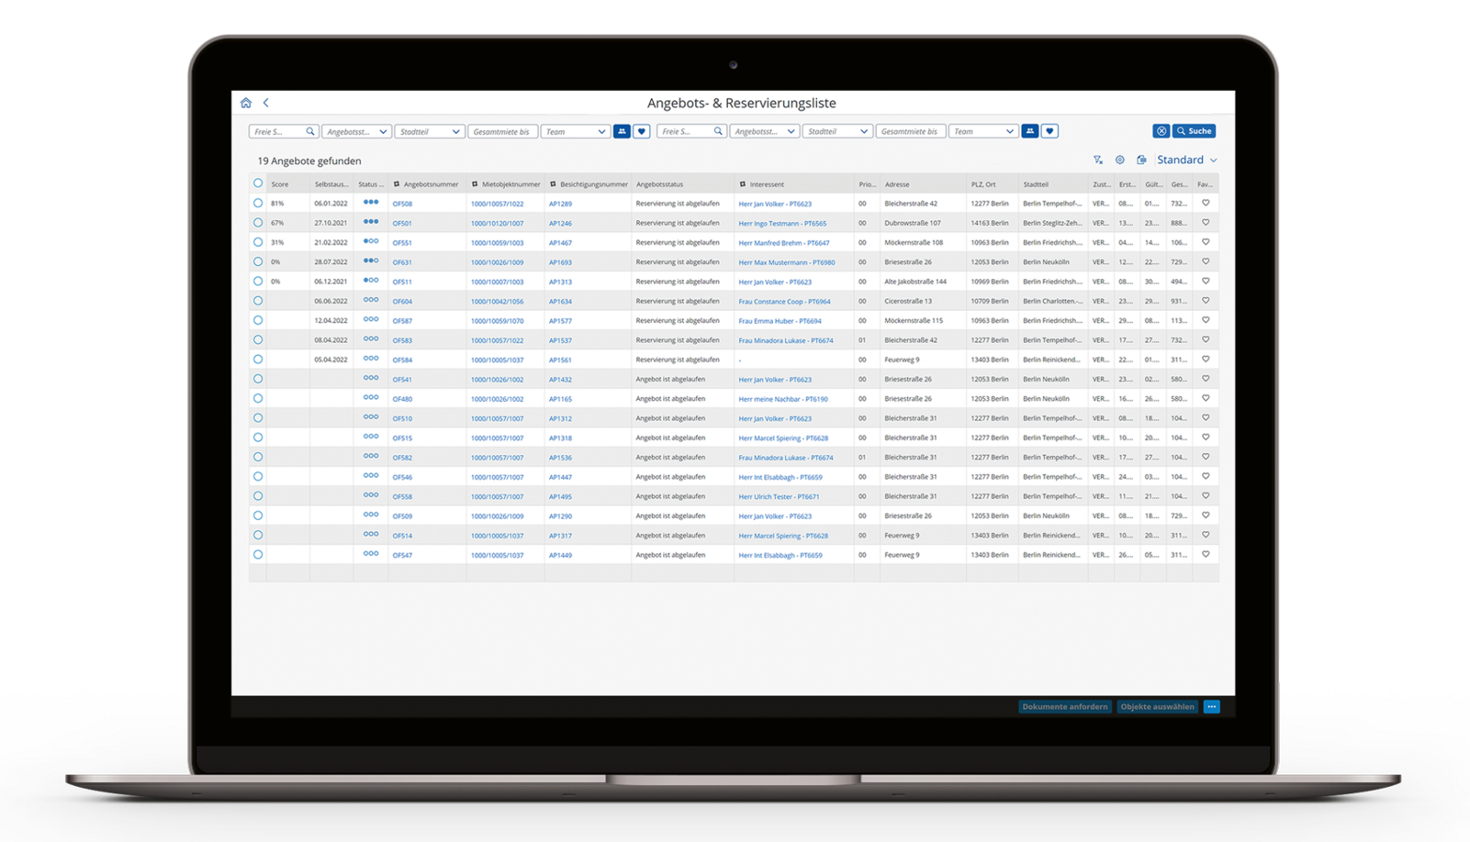Image resolution: width=1470 pixels, height=842 pixels.
Task: Toggle the first heart favorites filter
Action: click(642, 131)
